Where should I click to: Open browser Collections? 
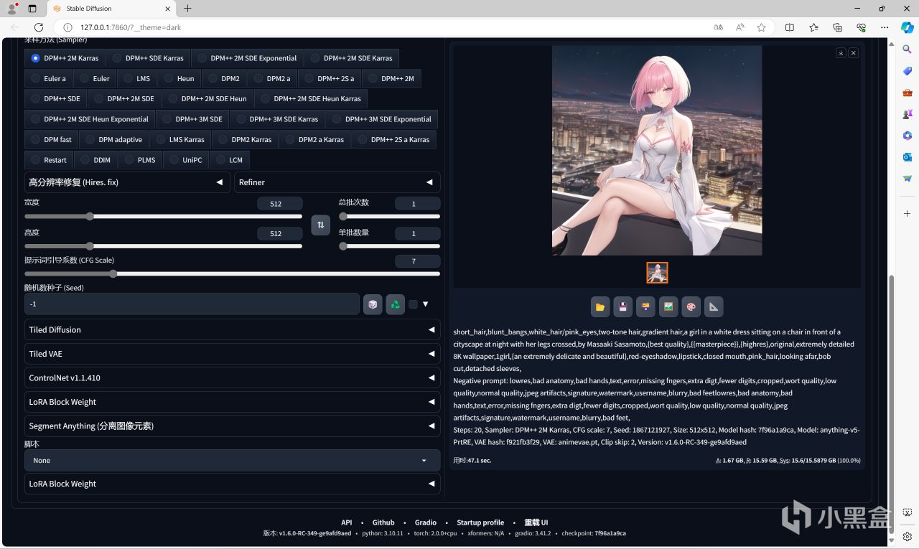pyautogui.click(x=837, y=27)
